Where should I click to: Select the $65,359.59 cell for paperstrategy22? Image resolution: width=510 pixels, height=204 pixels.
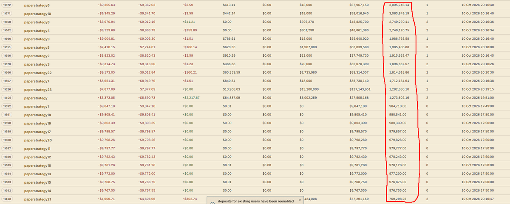click(x=232, y=72)
